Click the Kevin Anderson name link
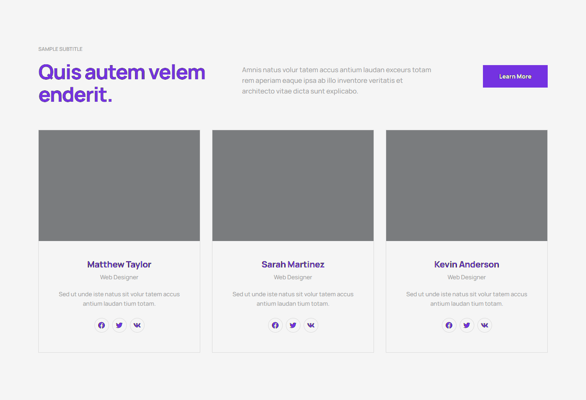 (x=467, y=264)
